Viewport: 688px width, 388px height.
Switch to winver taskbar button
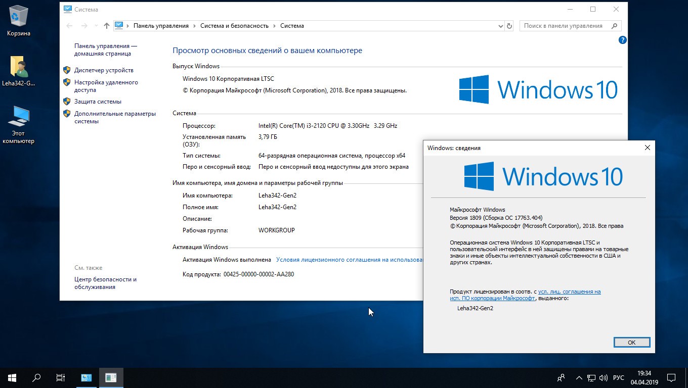click(x=111, y=377)
